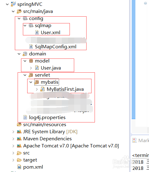Click the Maven Dependencies library icon
Viewport: 149px width, 172px height.
tap(19, 139)
